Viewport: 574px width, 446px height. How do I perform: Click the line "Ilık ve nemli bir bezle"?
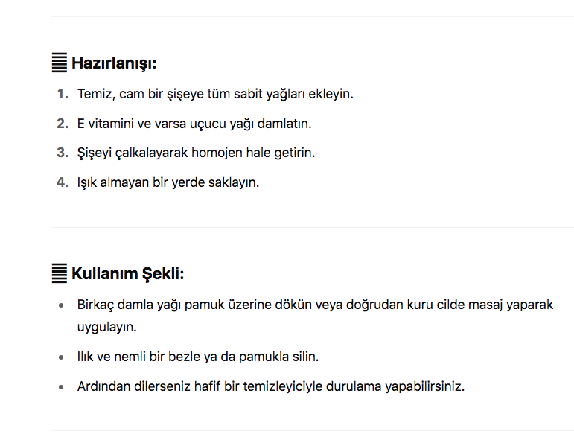pos(198,357)
